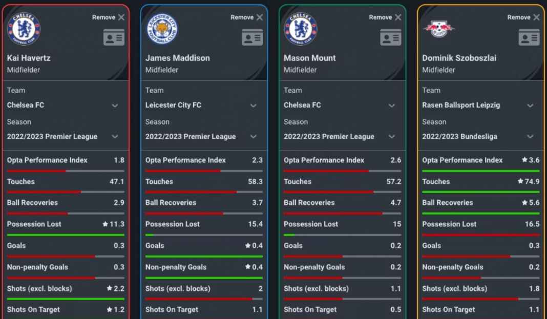
Task: Click the star next to Szoboszlai's Opta Performance Index
Action: 524,160
